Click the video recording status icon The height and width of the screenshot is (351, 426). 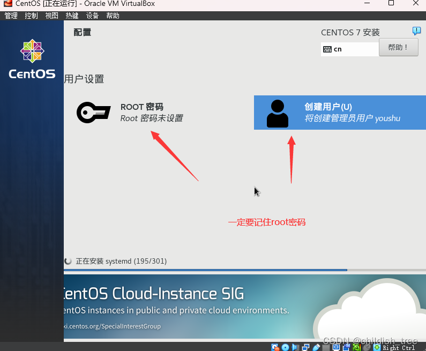coord(346,347)
